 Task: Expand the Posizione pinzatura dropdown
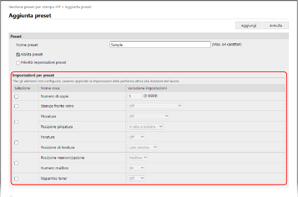(145, 127)
